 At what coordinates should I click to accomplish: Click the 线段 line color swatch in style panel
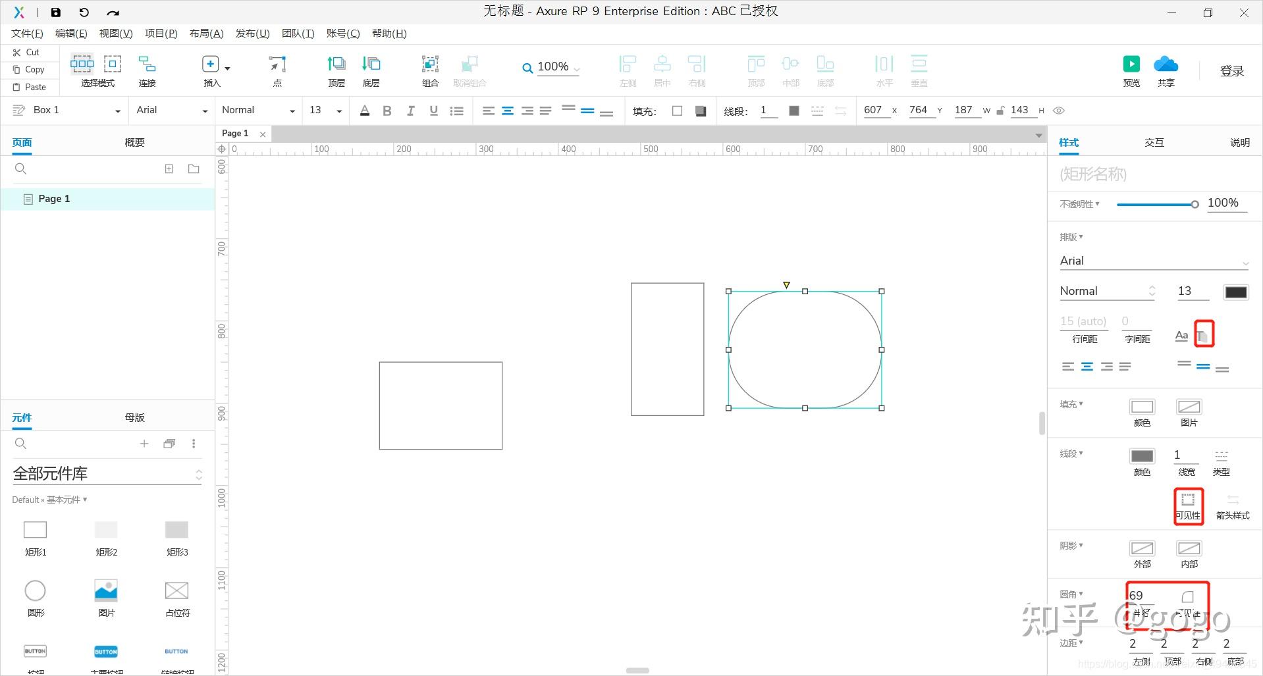(x=1142, y=456)
